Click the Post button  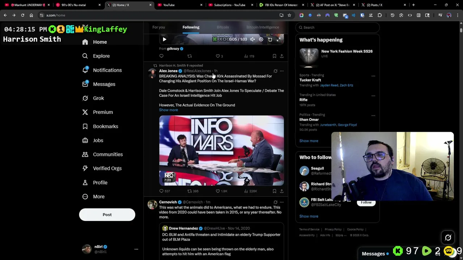(x=107, y=215)
